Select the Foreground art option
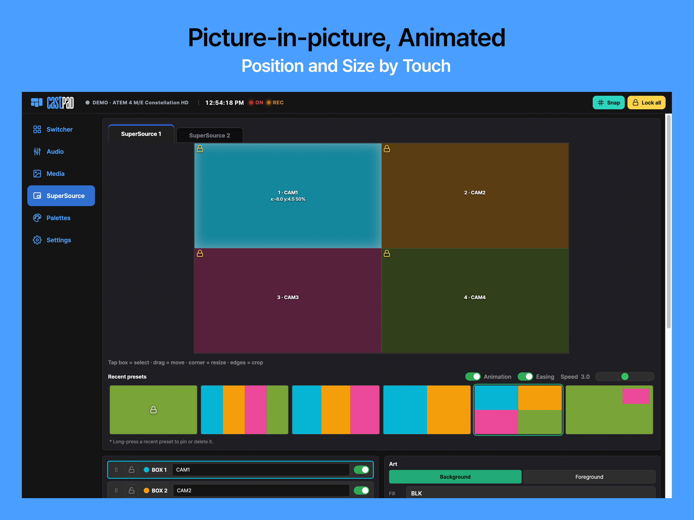694x520 pixels. tap(589, 477)
